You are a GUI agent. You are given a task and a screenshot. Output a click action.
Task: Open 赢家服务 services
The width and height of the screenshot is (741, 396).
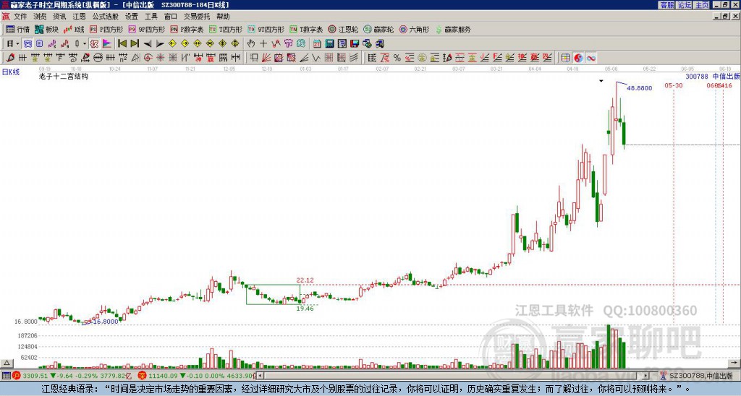(453, 29)
